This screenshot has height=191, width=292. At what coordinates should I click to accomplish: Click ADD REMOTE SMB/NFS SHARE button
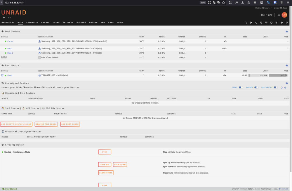click(16, 124)
